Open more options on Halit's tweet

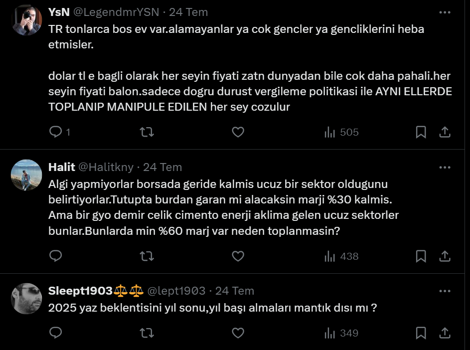pyautogui.click(x=445, y=167)
